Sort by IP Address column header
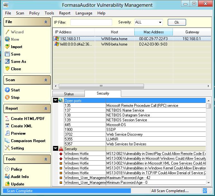215x196 pixels. click(74, 32)
